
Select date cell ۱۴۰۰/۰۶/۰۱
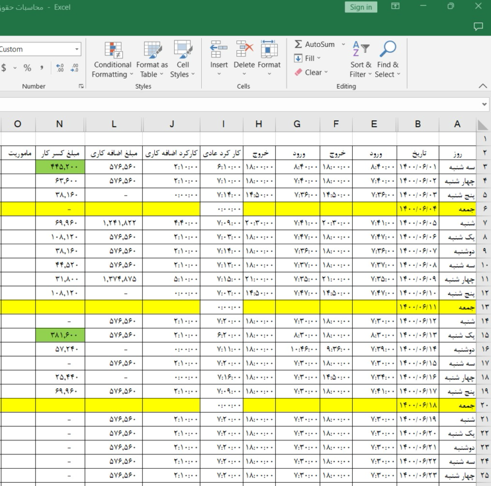418,167
